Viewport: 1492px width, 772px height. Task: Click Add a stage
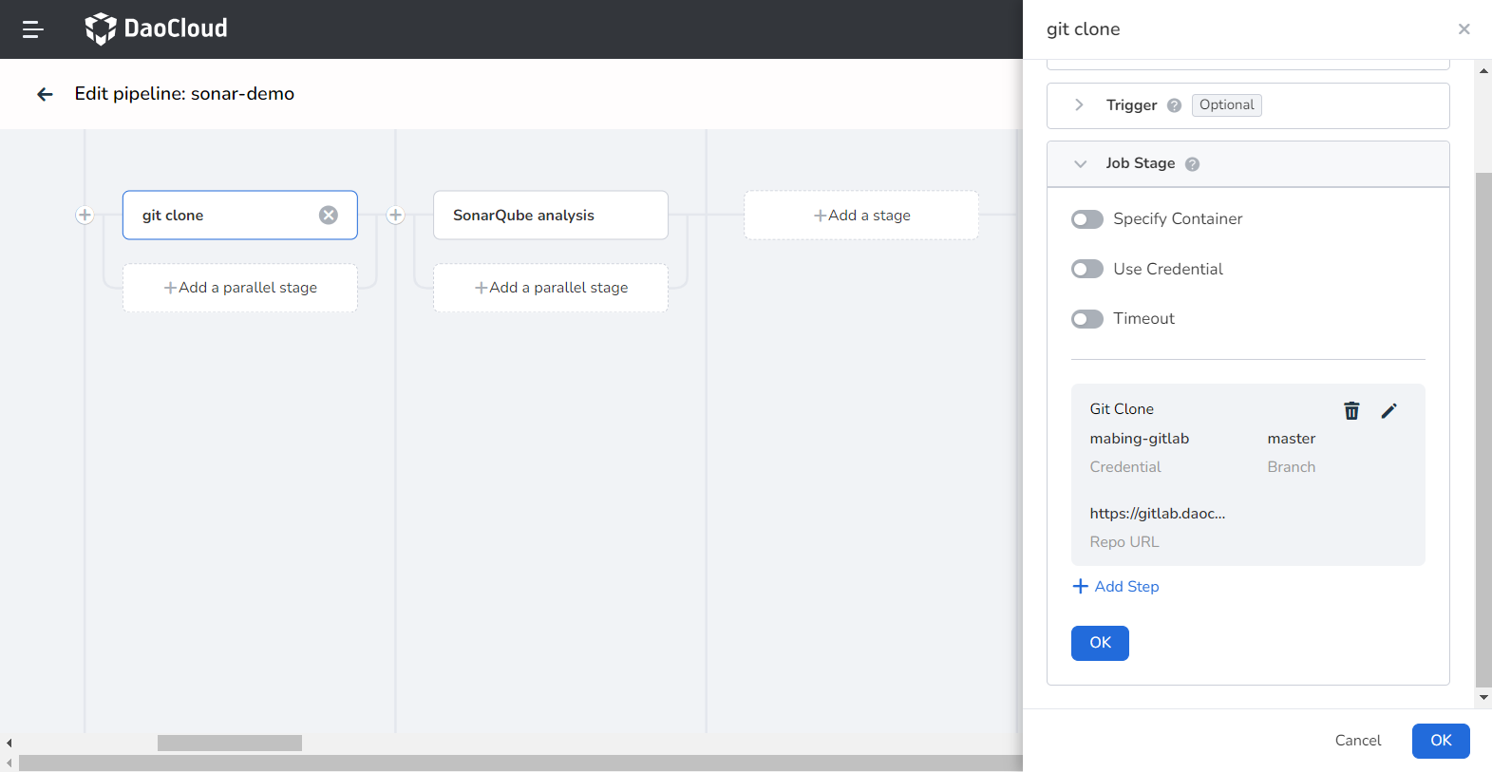(x=861, y=216)
